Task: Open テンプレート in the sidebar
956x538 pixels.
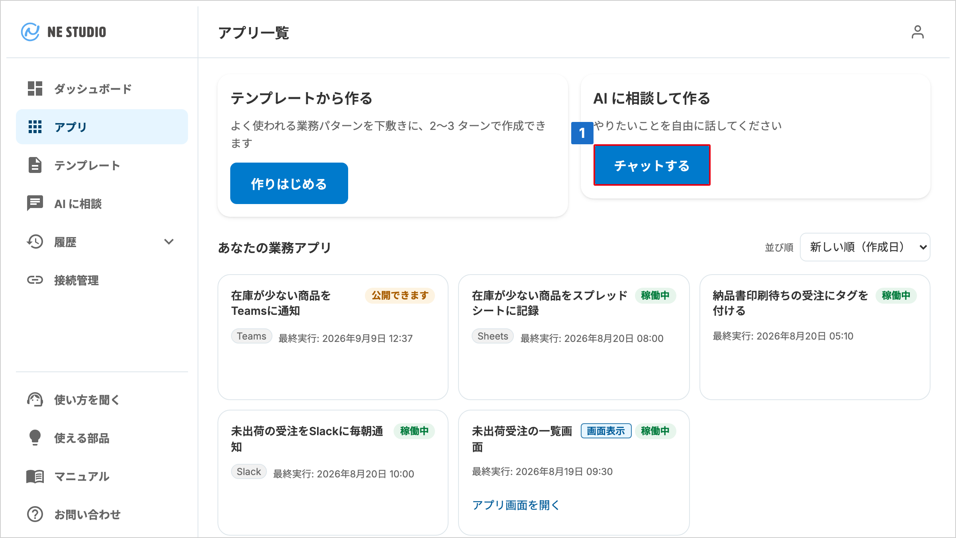Action: pyautogui.click(x=102, y=165)
